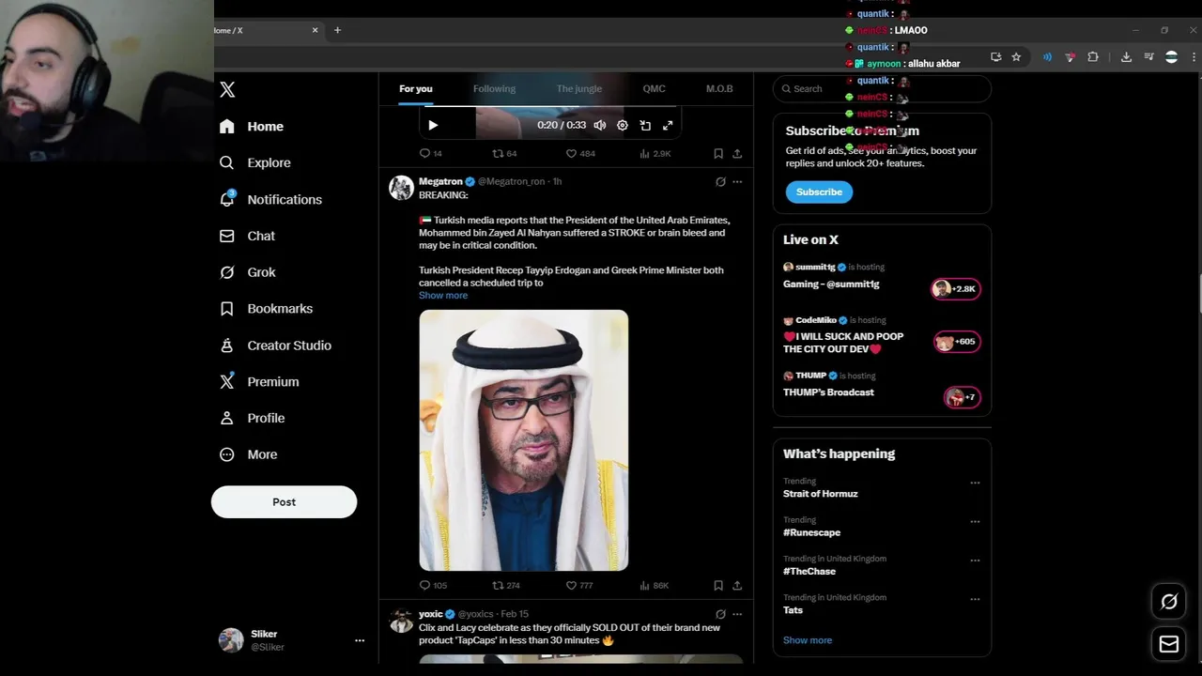The image size is (1202, 676).
Task: Go to Home in sidebar
Action: 252,126
